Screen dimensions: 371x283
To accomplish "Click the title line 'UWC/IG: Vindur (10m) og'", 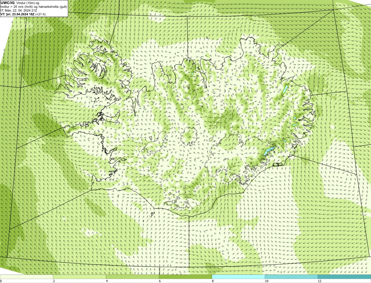I will [20, 3].
